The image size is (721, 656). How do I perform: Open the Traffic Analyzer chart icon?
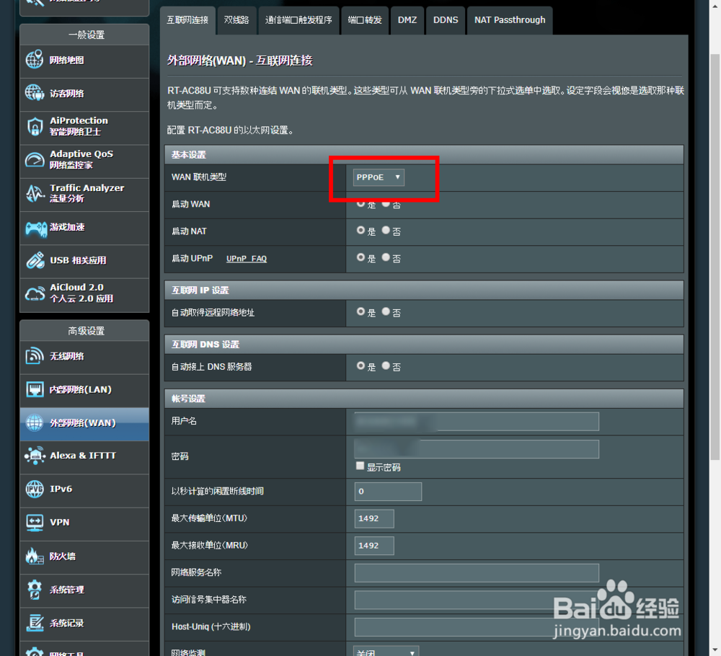pos(35,193)
